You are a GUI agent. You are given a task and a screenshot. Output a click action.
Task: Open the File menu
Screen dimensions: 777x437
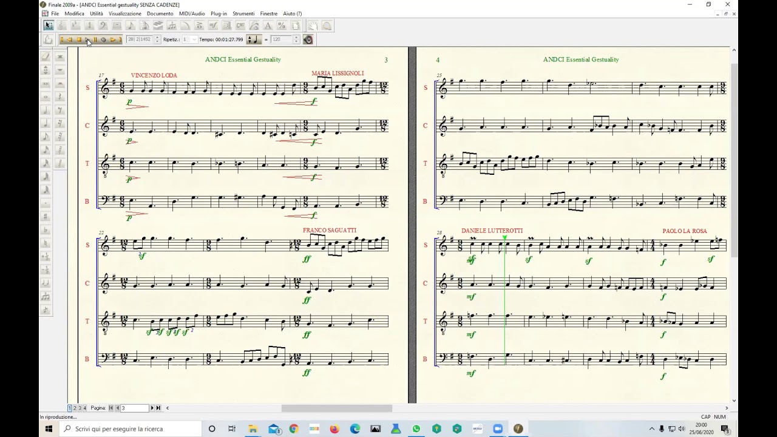coord(55,13)
